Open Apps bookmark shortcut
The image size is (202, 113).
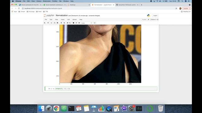point(14,12)
